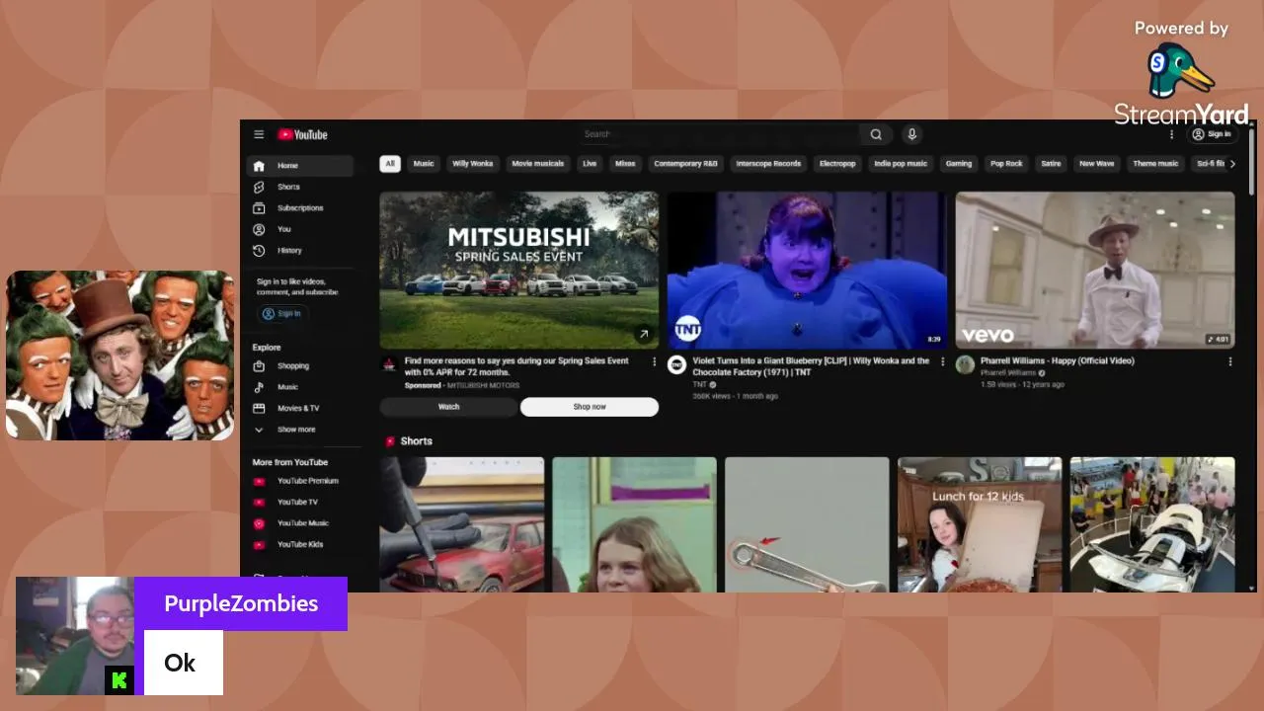
Task: Activate voice search microphone icon
Action: (911, 134)
